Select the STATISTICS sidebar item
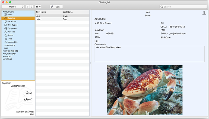The width and height of the screenshot is (209, 119). click(x=10, y=45)
